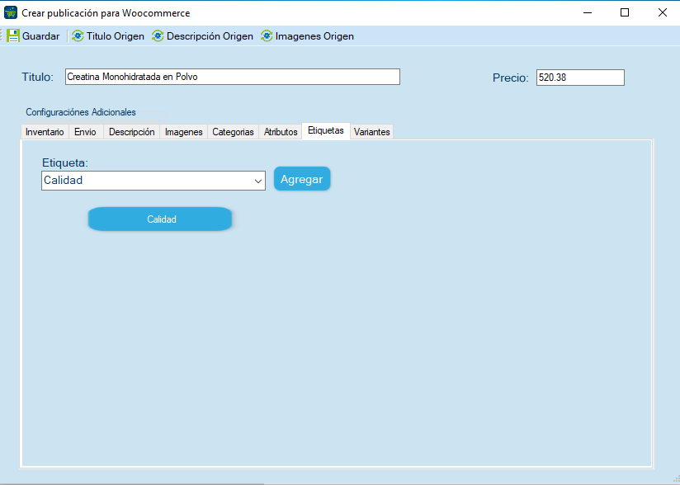Click the Guardar toolbar label
Image resolution: width=680 pixels, height=485 pixels.
pos(40,36)
